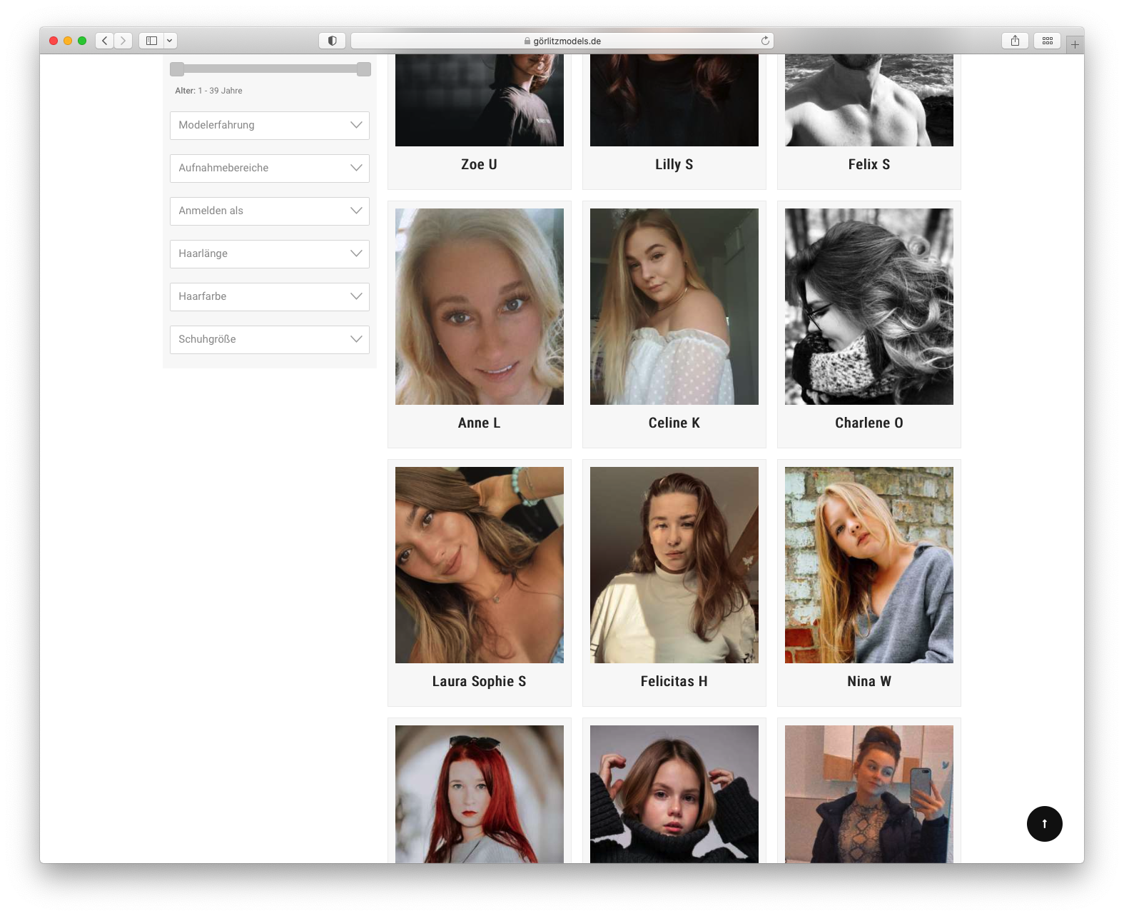This screenshot has width=1124, height=916.
Task: Reload the page using the refresh icon
Action: point(765,41)
